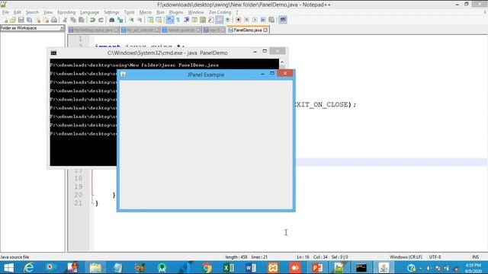Open the Encoding menu

tap(66, 12)
